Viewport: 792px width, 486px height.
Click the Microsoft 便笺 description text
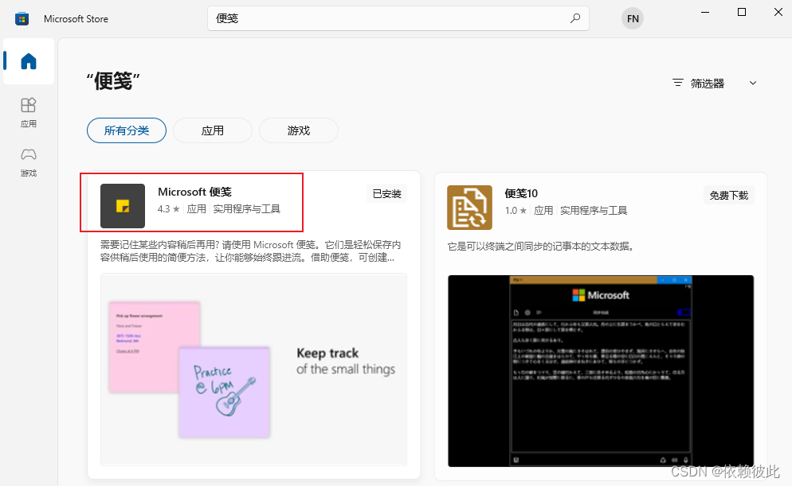pos(251,251)
